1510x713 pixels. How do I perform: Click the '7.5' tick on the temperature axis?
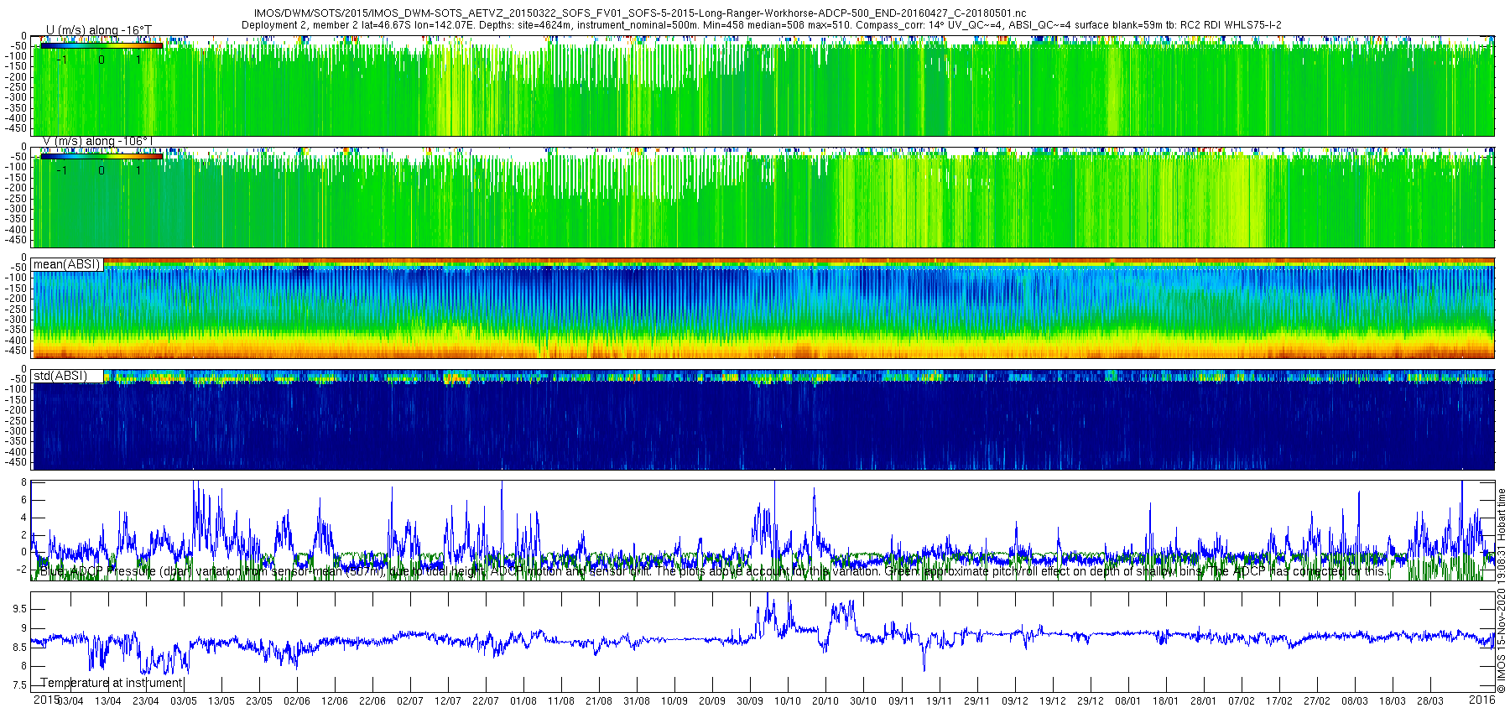pos(20,686)
